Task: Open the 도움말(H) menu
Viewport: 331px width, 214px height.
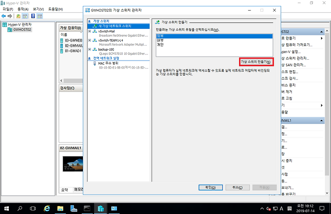Action: coord(56,9)
